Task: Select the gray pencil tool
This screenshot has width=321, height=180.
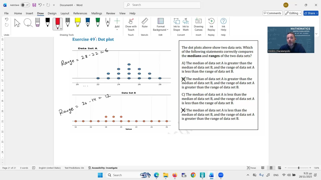Action: (68, 23)
